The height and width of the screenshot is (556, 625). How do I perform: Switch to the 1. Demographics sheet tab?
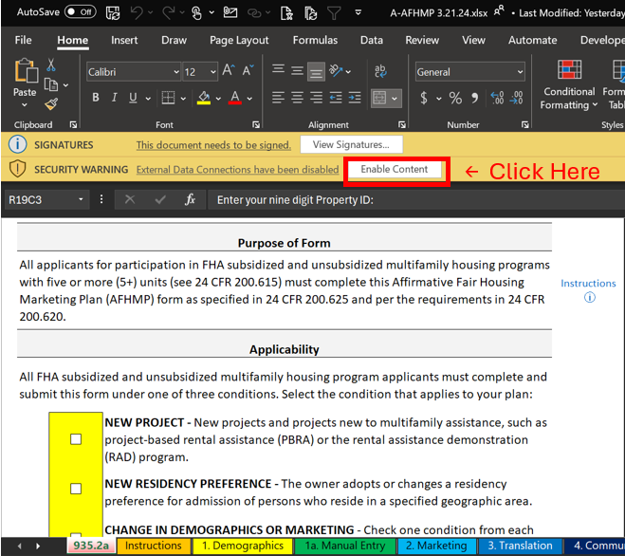click(x=241, y=546)
